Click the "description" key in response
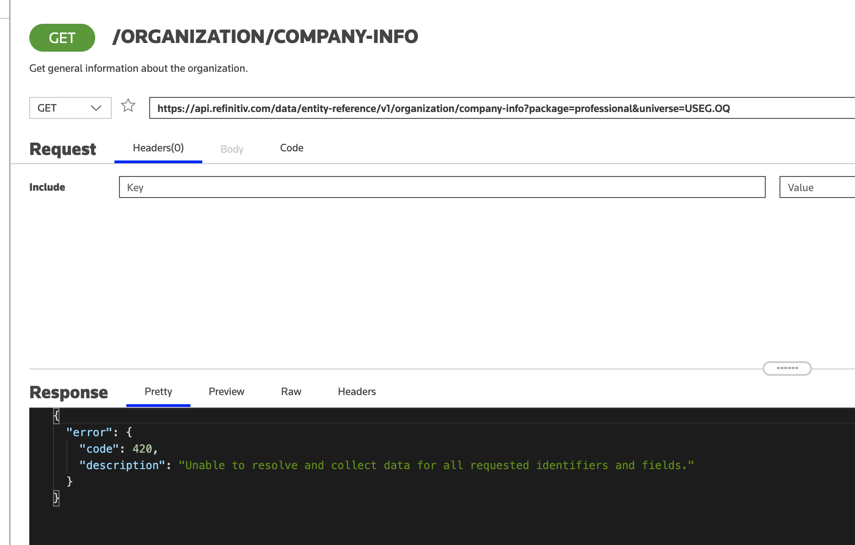This screenshot has height=545, width=855. pyautogui.click(x=122, y=465)
